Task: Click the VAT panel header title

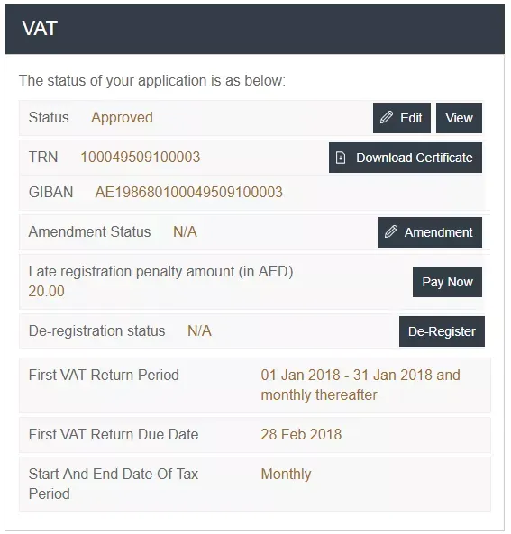Action: [x=40, y=28]
